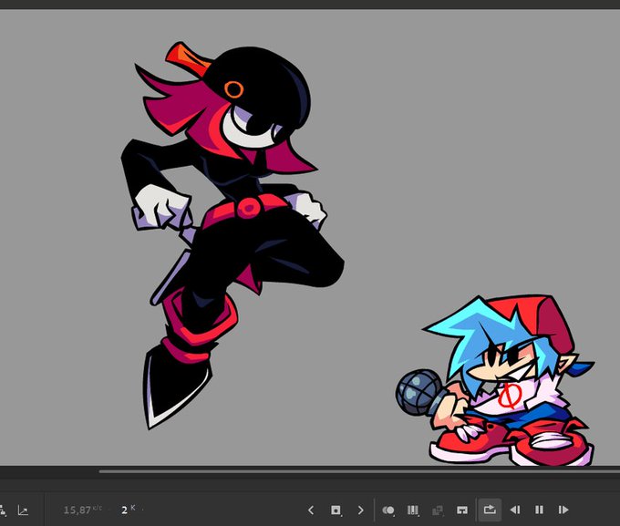Click the horizontal stage scrollbar
The height and width of the screenshot is (526, 620).
click(x=359, y=471)
